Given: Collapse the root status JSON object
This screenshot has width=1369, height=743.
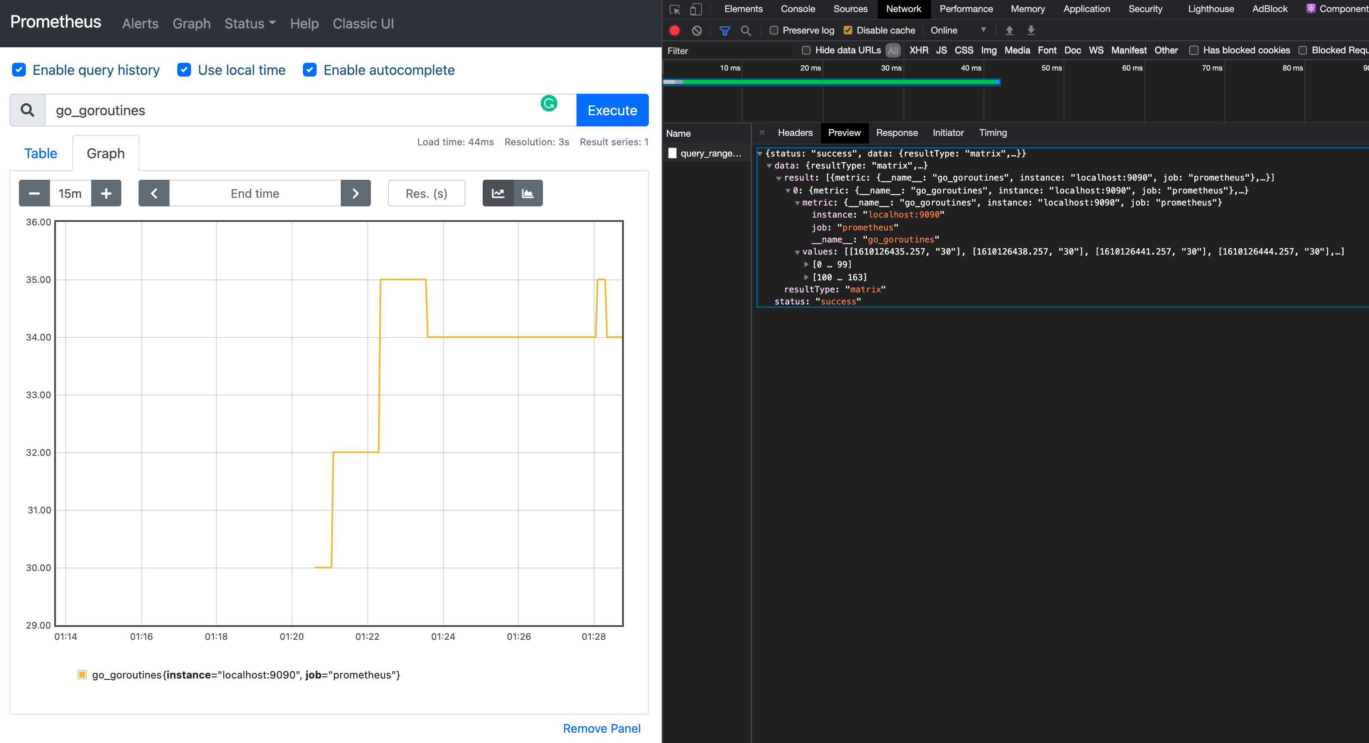Looking at the screenshot, I should click(x=760, y=154).
